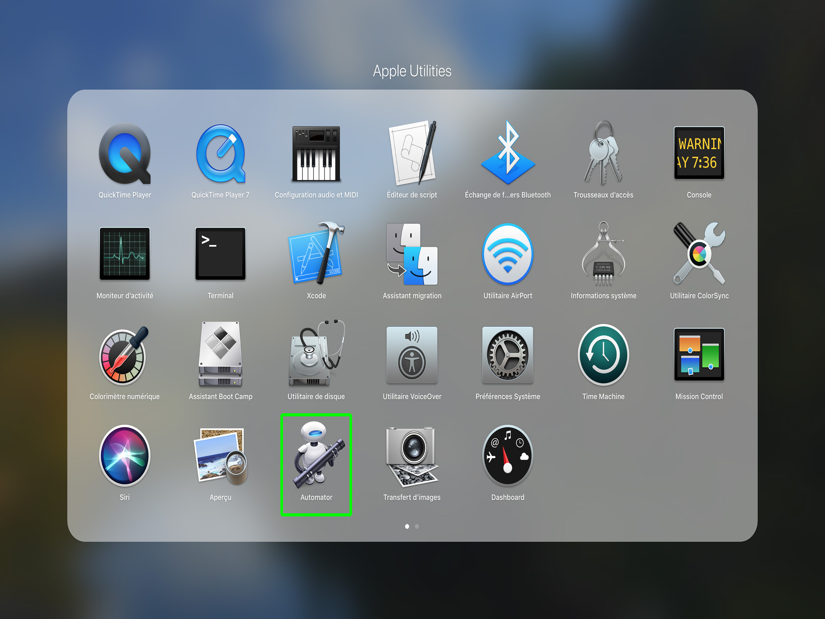Open Moniteur d'activité
The image size is (825, 619).
(124, 254)
